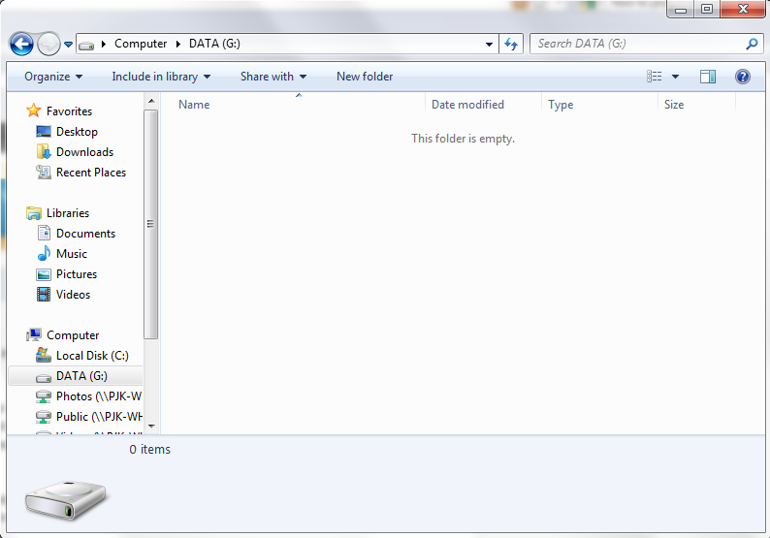Select DATA (G:) in navigation pane
Image resolution: width=770 pixels, height=538 pixels.
82,376
